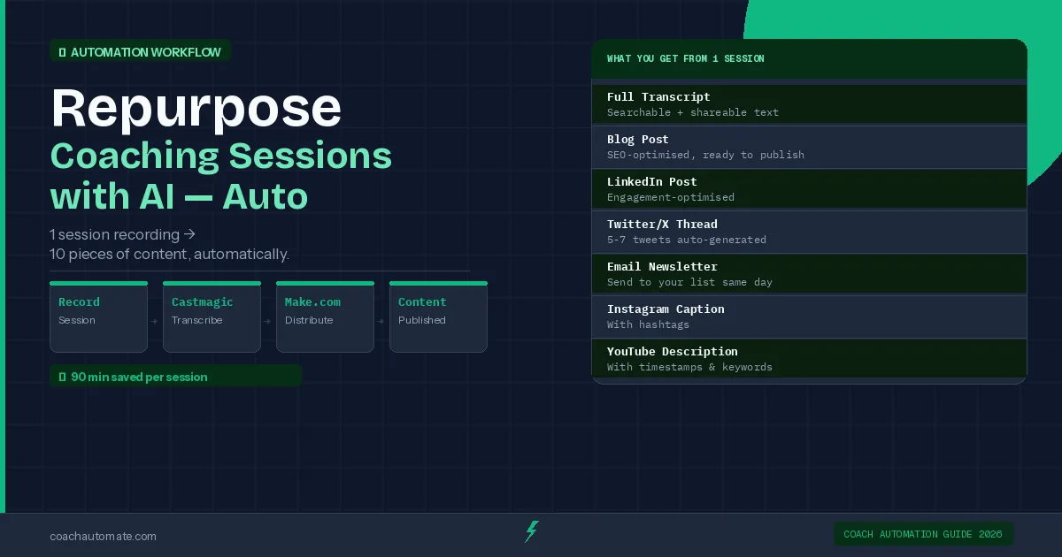Click the Repurpose headline
This screenshot has height=557, width=1062.
pos(196,110)
